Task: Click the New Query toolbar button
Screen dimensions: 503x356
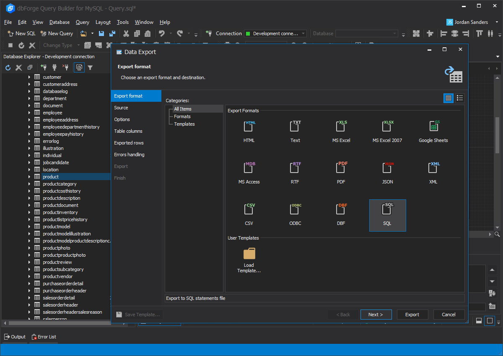Action: [57, 34]
